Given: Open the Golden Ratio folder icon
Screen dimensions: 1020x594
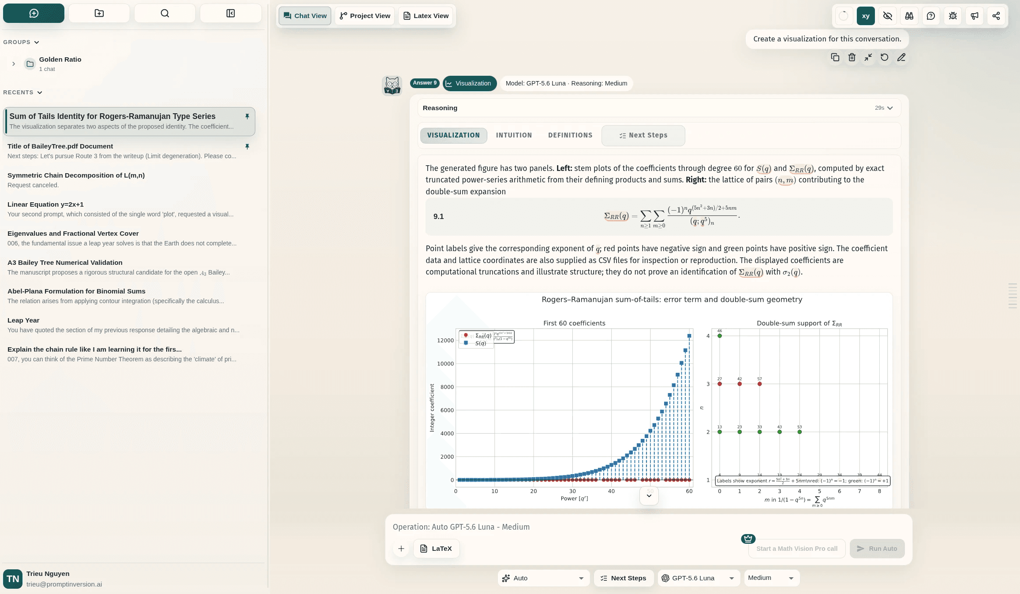Looking at the screenshot, I should (30, 64).
